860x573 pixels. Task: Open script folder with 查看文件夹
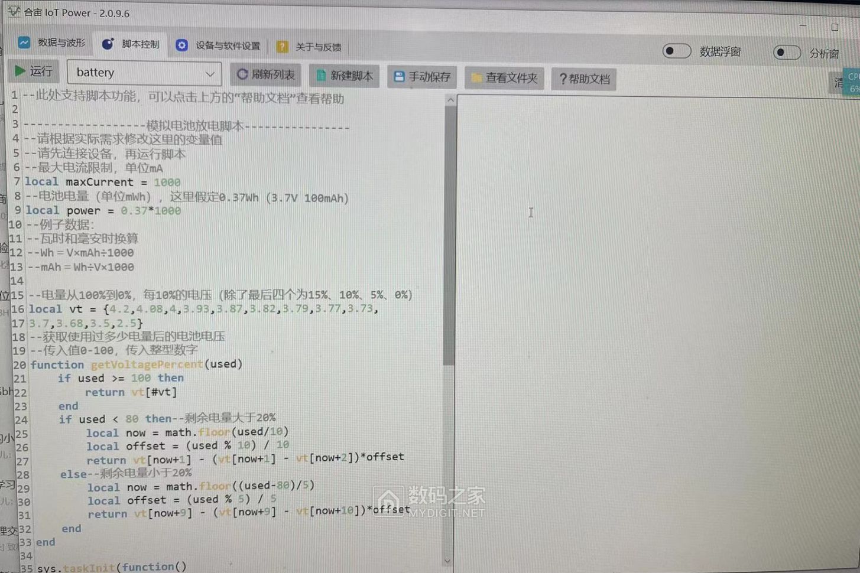pos(504,78)
